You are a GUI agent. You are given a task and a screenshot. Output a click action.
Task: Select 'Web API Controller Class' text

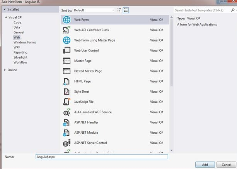[x=92, y=30]
